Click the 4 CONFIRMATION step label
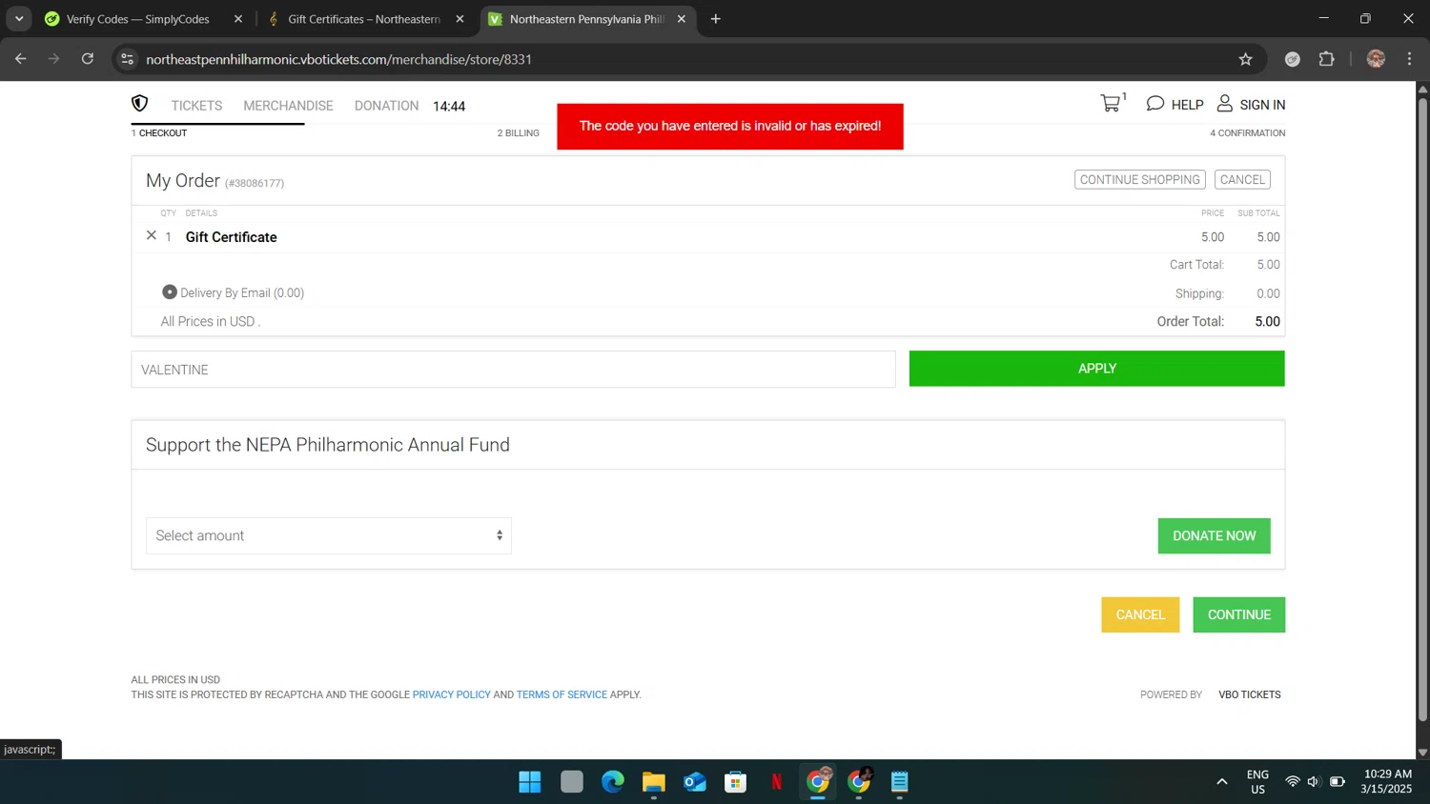Image resolution: width=1430 pixels, height=804 pixels. coord(1247,133)
